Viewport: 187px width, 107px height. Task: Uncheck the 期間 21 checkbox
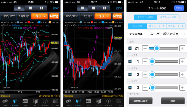(130, 48)
